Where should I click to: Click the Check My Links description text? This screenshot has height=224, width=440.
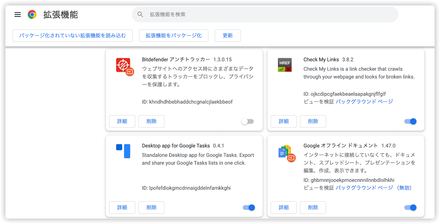coord(359,73)
